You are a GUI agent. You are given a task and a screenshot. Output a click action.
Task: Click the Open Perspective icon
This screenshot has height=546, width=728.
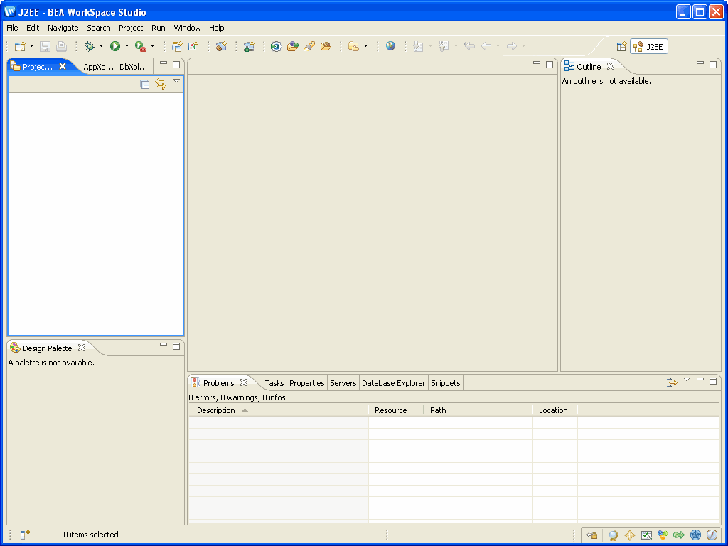tap(621, 46)
